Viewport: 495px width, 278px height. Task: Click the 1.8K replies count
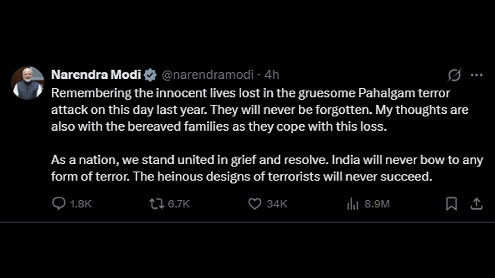tap(81, 204)
